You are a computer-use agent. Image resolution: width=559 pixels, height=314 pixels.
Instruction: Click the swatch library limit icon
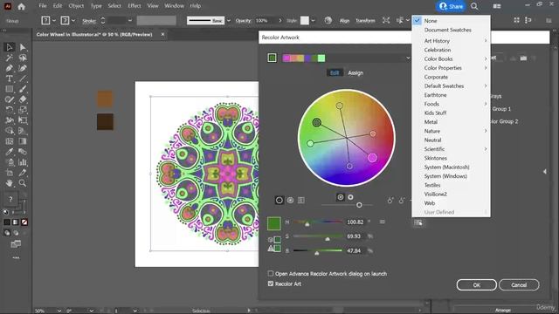tap(418, 223)
